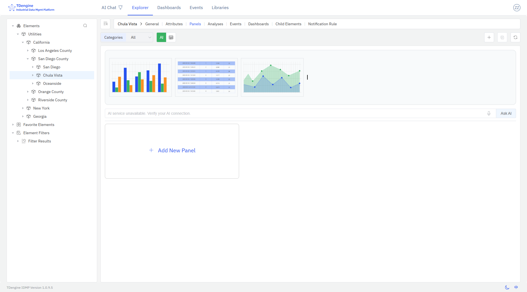Click the Add New Panel card
The height and width of the screenshot is (292, 527).
click(x=172, y=151)
